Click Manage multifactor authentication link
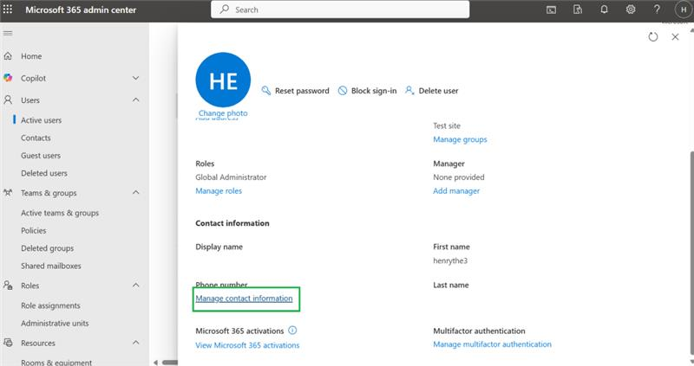694x366 pixels. click(x=492, y=344)
